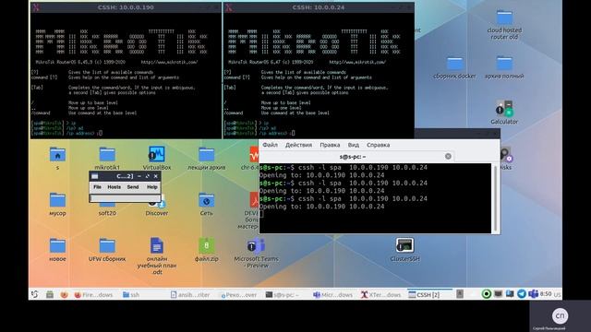Image resolution: width=591 pixels, height=332 pixels.
Task: Focus the CSSH 10.0.0.24 terminal window
Action: pyautogui.click(x=319, y=72)
